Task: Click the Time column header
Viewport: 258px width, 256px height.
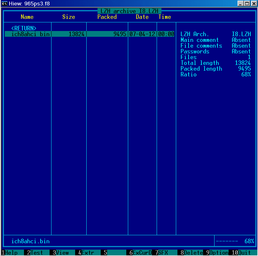Action: coord(165,17)
